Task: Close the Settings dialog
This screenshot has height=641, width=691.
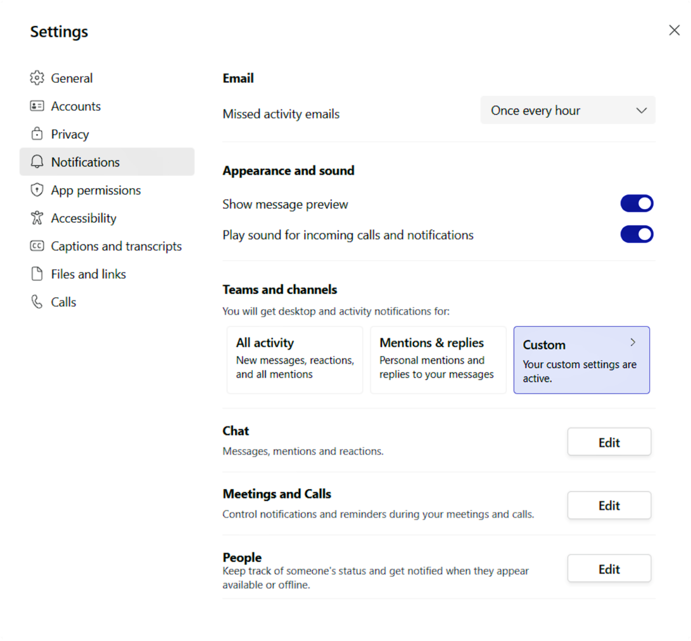Action: [x=674, y=30]
